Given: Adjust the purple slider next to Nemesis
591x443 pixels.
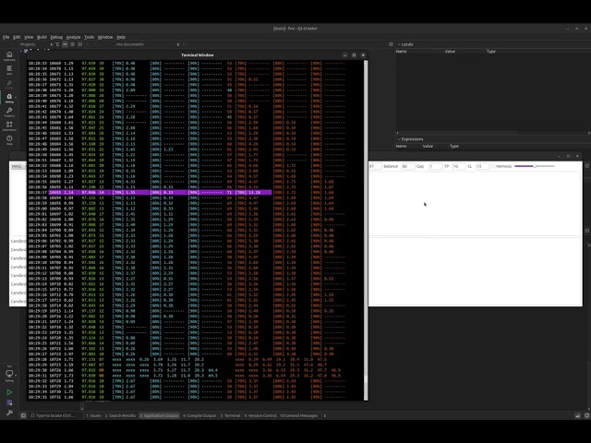Looking at the screenshot, I should click(x=535, y=166).
